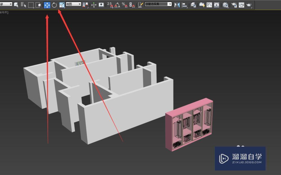281x175 pixels.
Task: Choose the Select and Scale tool
Action: coord(62,5)
